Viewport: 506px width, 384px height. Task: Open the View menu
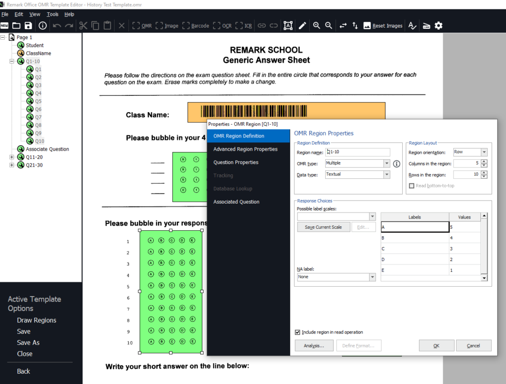pyautogui.click(x=35, y=14)
